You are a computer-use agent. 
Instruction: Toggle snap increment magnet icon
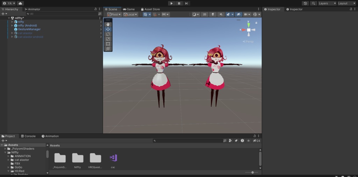click(155, 14)
